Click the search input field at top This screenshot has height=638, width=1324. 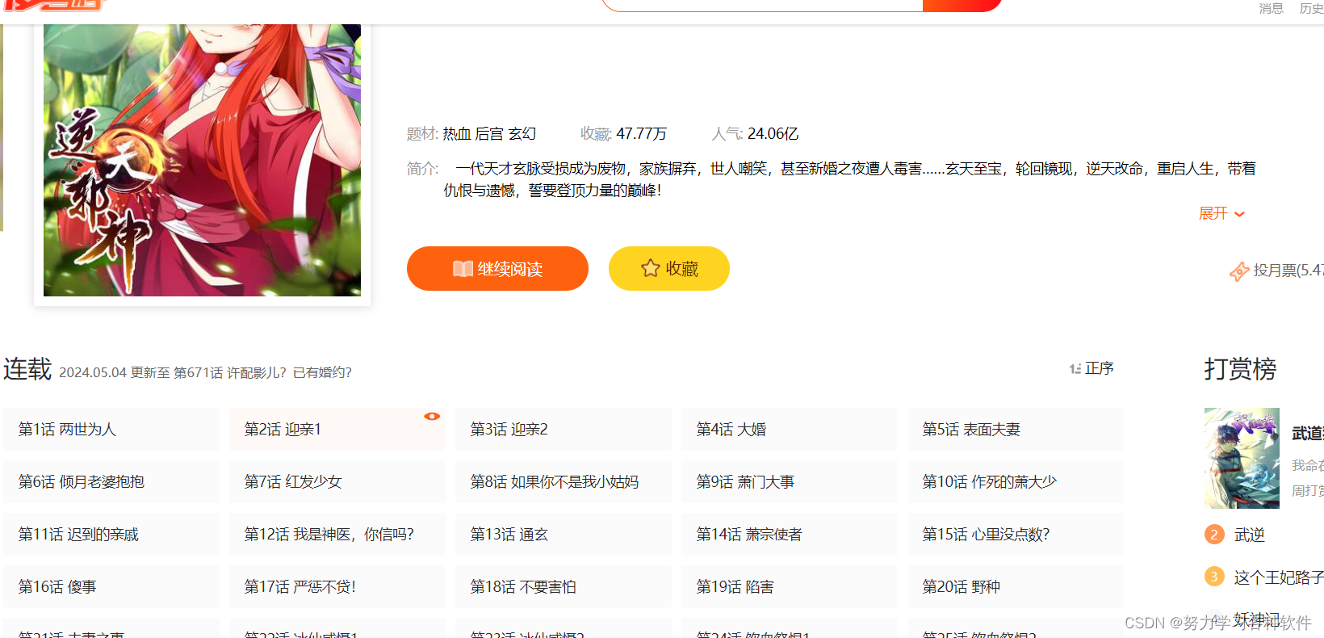(x=762, y=4)
